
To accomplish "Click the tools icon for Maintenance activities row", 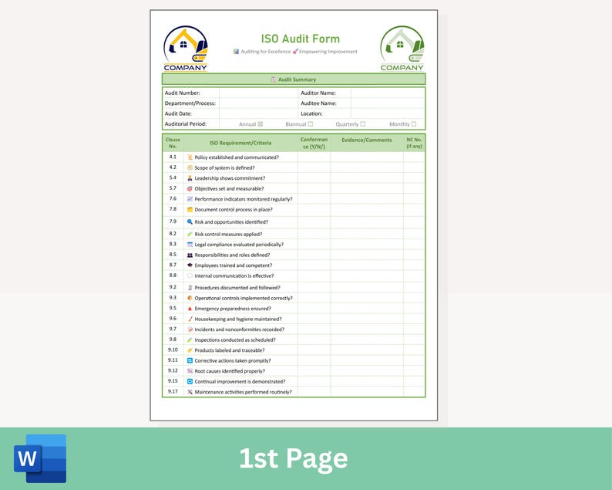I will (190, 391).
